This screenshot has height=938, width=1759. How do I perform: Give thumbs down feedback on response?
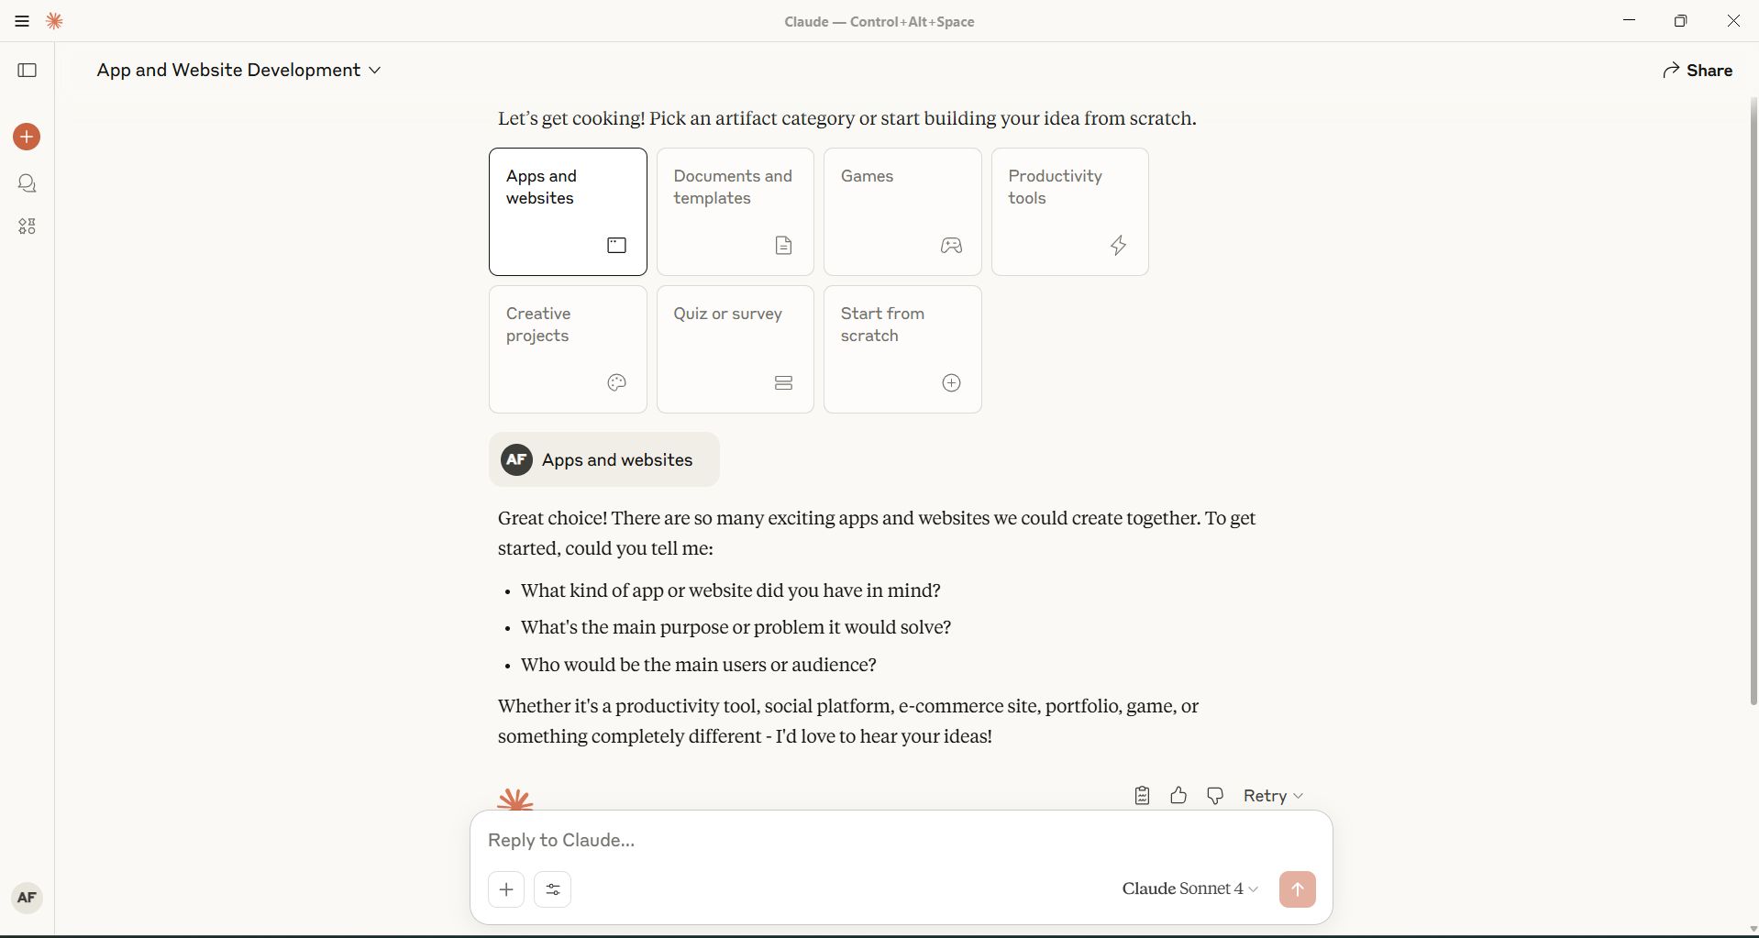1215,796
